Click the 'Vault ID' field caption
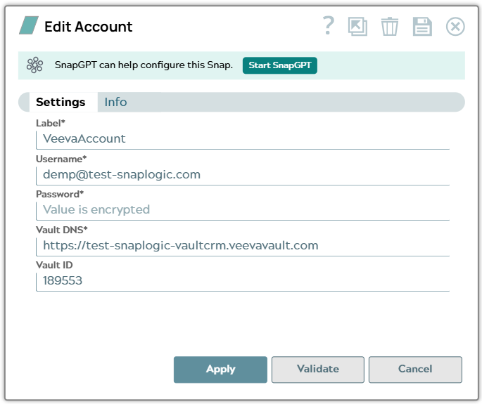482x404 pixels. coord(54,266)
